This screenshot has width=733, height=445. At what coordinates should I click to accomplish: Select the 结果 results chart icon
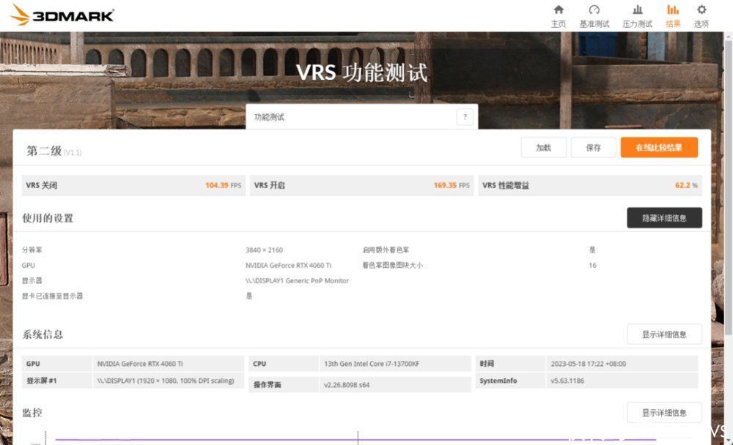click(x=673, y=16)
